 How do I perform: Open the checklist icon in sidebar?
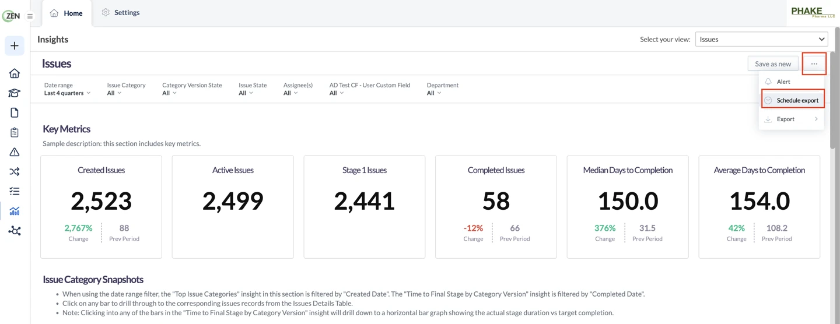[15, 191]
